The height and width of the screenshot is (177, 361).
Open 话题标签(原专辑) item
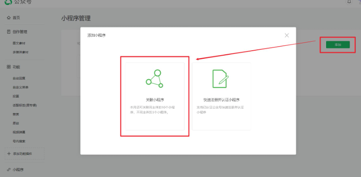25,105
